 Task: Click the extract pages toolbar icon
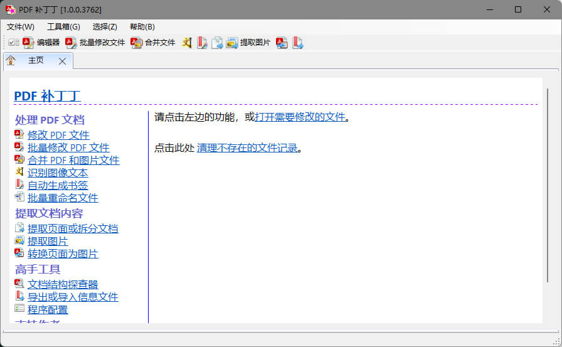pos(217,43)
